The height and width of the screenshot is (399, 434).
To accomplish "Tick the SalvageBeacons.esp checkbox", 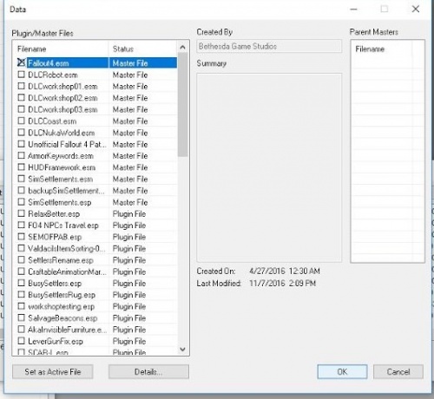I will click(x=21, y=317).
